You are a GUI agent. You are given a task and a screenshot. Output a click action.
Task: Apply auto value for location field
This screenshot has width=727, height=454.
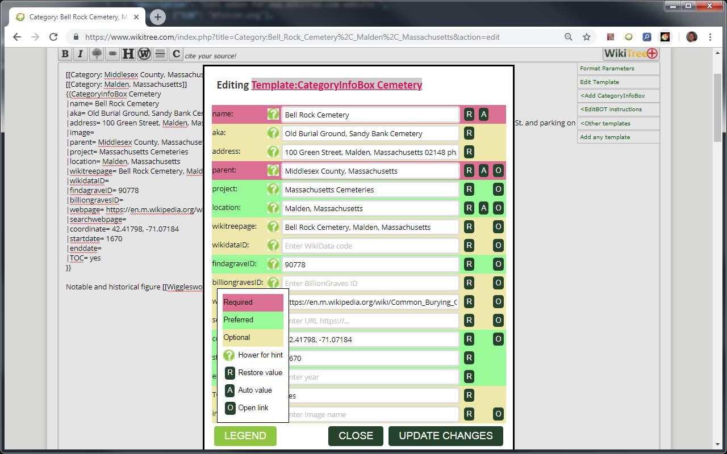click(x=483, y=208)
